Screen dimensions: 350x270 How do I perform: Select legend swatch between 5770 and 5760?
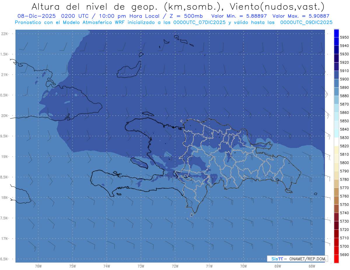336,192
